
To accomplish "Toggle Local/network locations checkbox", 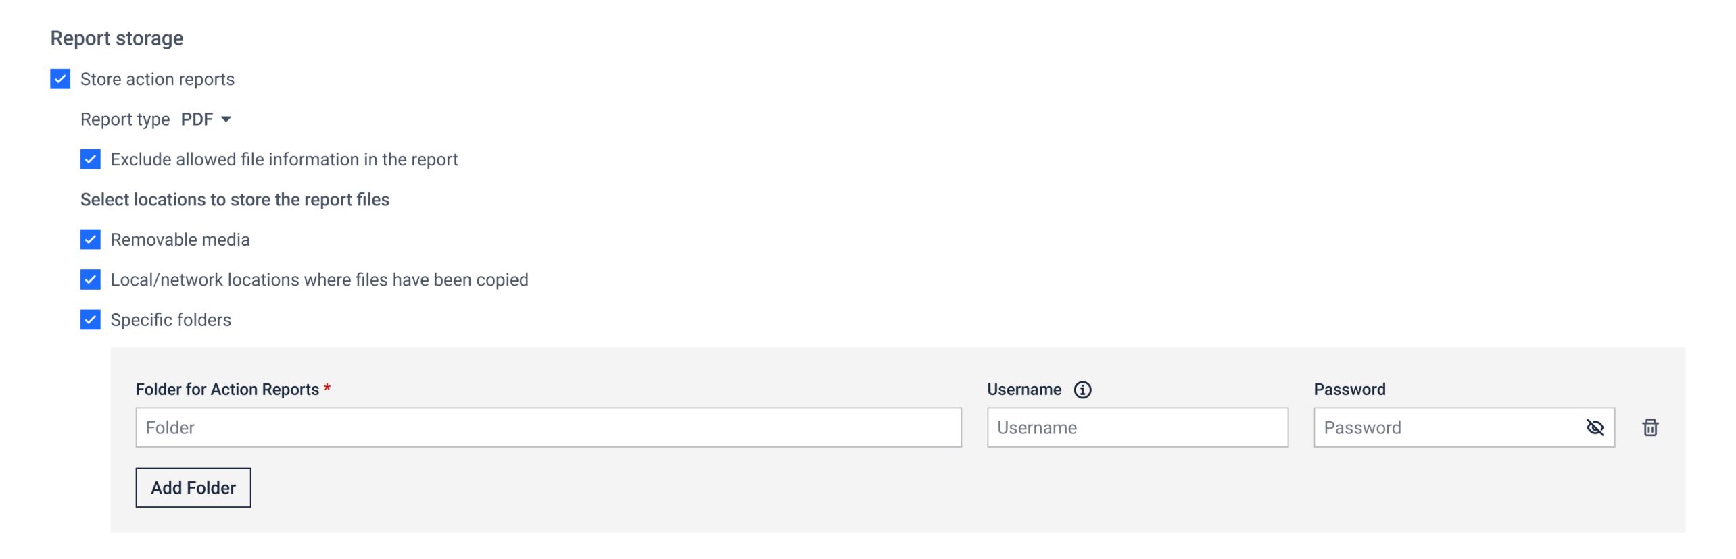I will pos(91,279).
